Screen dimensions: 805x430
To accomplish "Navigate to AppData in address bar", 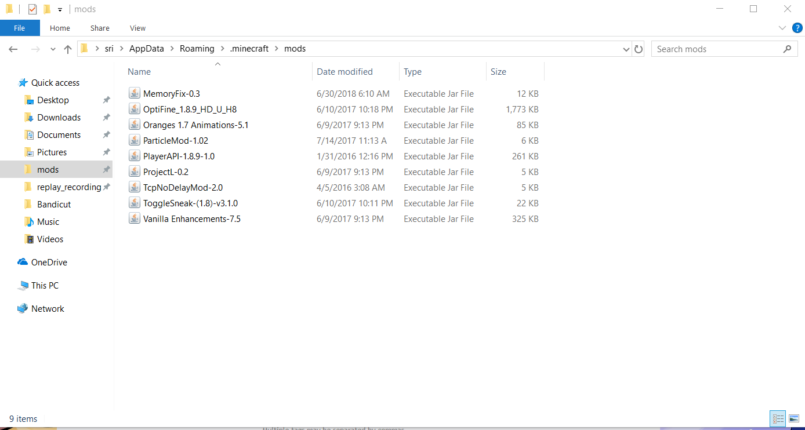I will (147, 49).
